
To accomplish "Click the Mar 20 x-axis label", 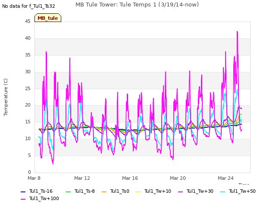I will click(178, 178).
